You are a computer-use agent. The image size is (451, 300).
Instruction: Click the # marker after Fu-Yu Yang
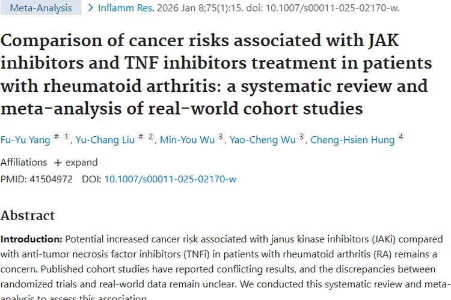click(x=56, y=137)
